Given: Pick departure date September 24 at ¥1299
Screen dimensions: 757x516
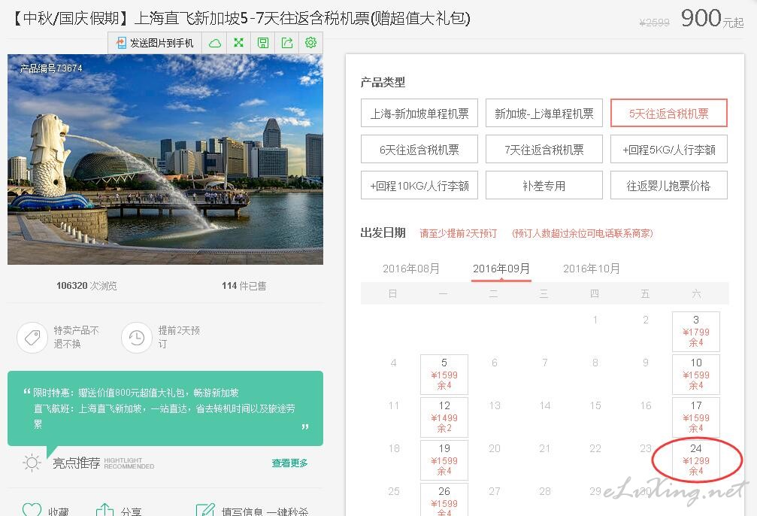Looking at the screenshot, I should pos(695,460).
